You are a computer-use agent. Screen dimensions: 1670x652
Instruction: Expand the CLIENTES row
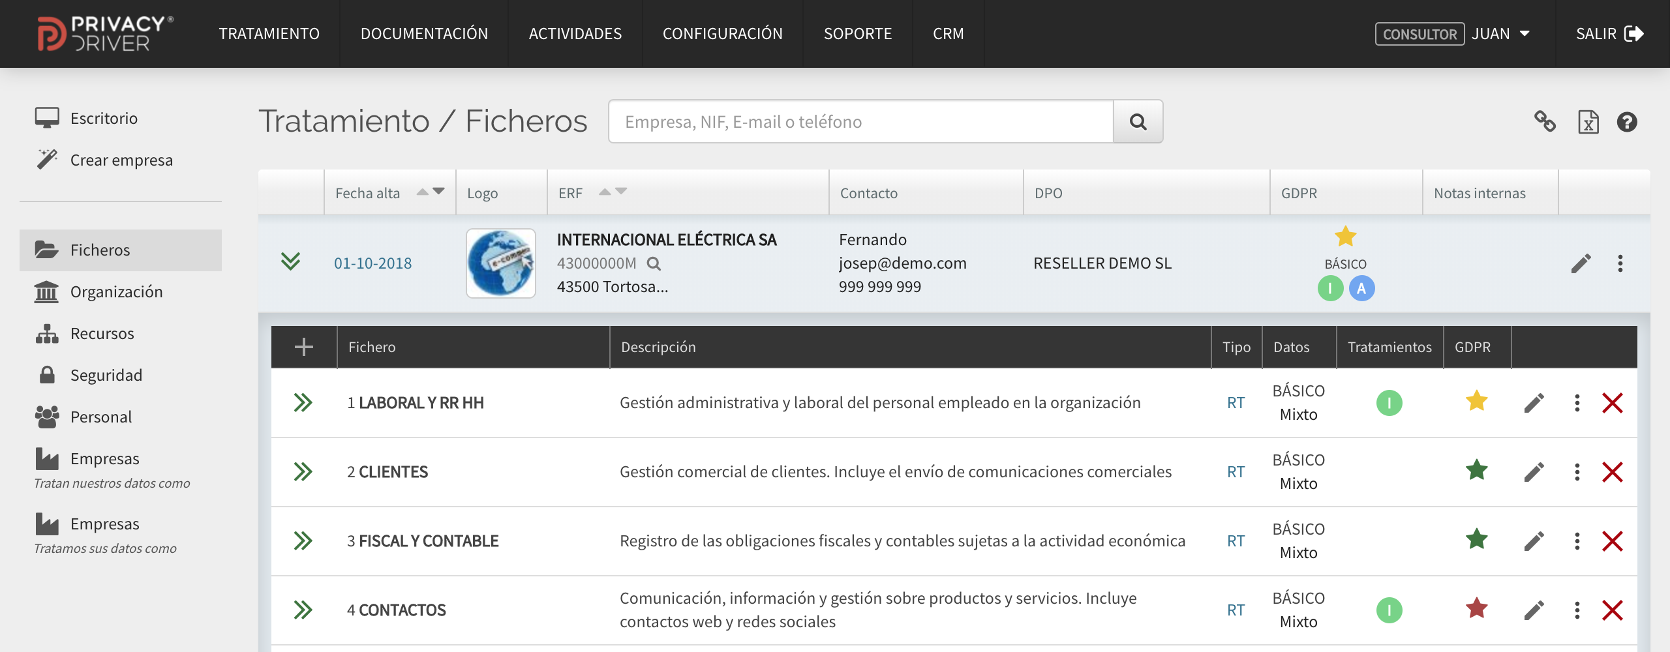coord(303,472)
